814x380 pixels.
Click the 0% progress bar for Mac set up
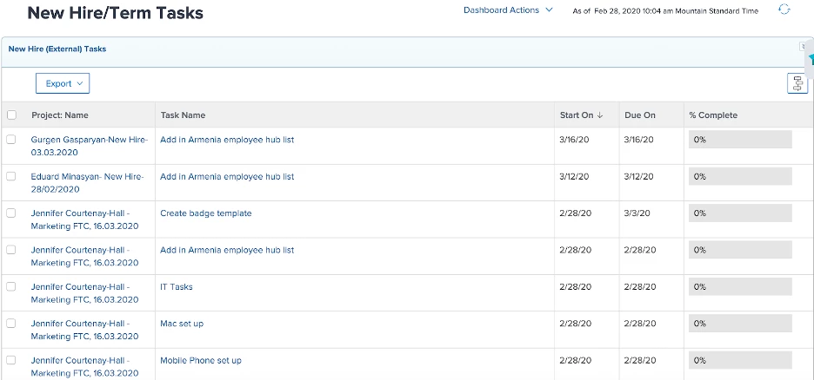(740, 324)
